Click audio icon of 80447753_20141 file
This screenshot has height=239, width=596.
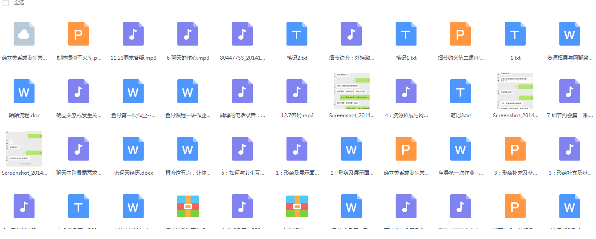point(242,34)
